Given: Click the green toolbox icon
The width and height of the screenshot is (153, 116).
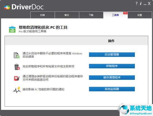Looking at the screenshot, I should tap(12, 29).
